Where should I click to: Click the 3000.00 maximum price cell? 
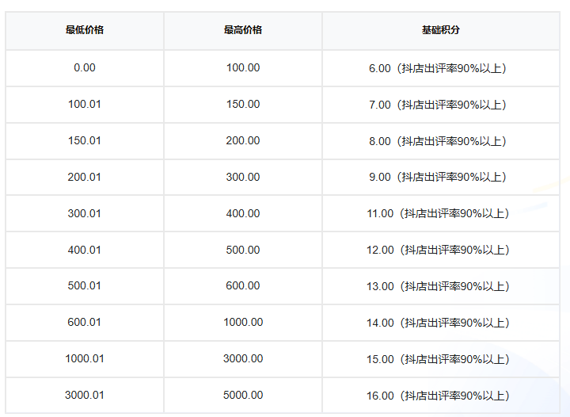243,359
